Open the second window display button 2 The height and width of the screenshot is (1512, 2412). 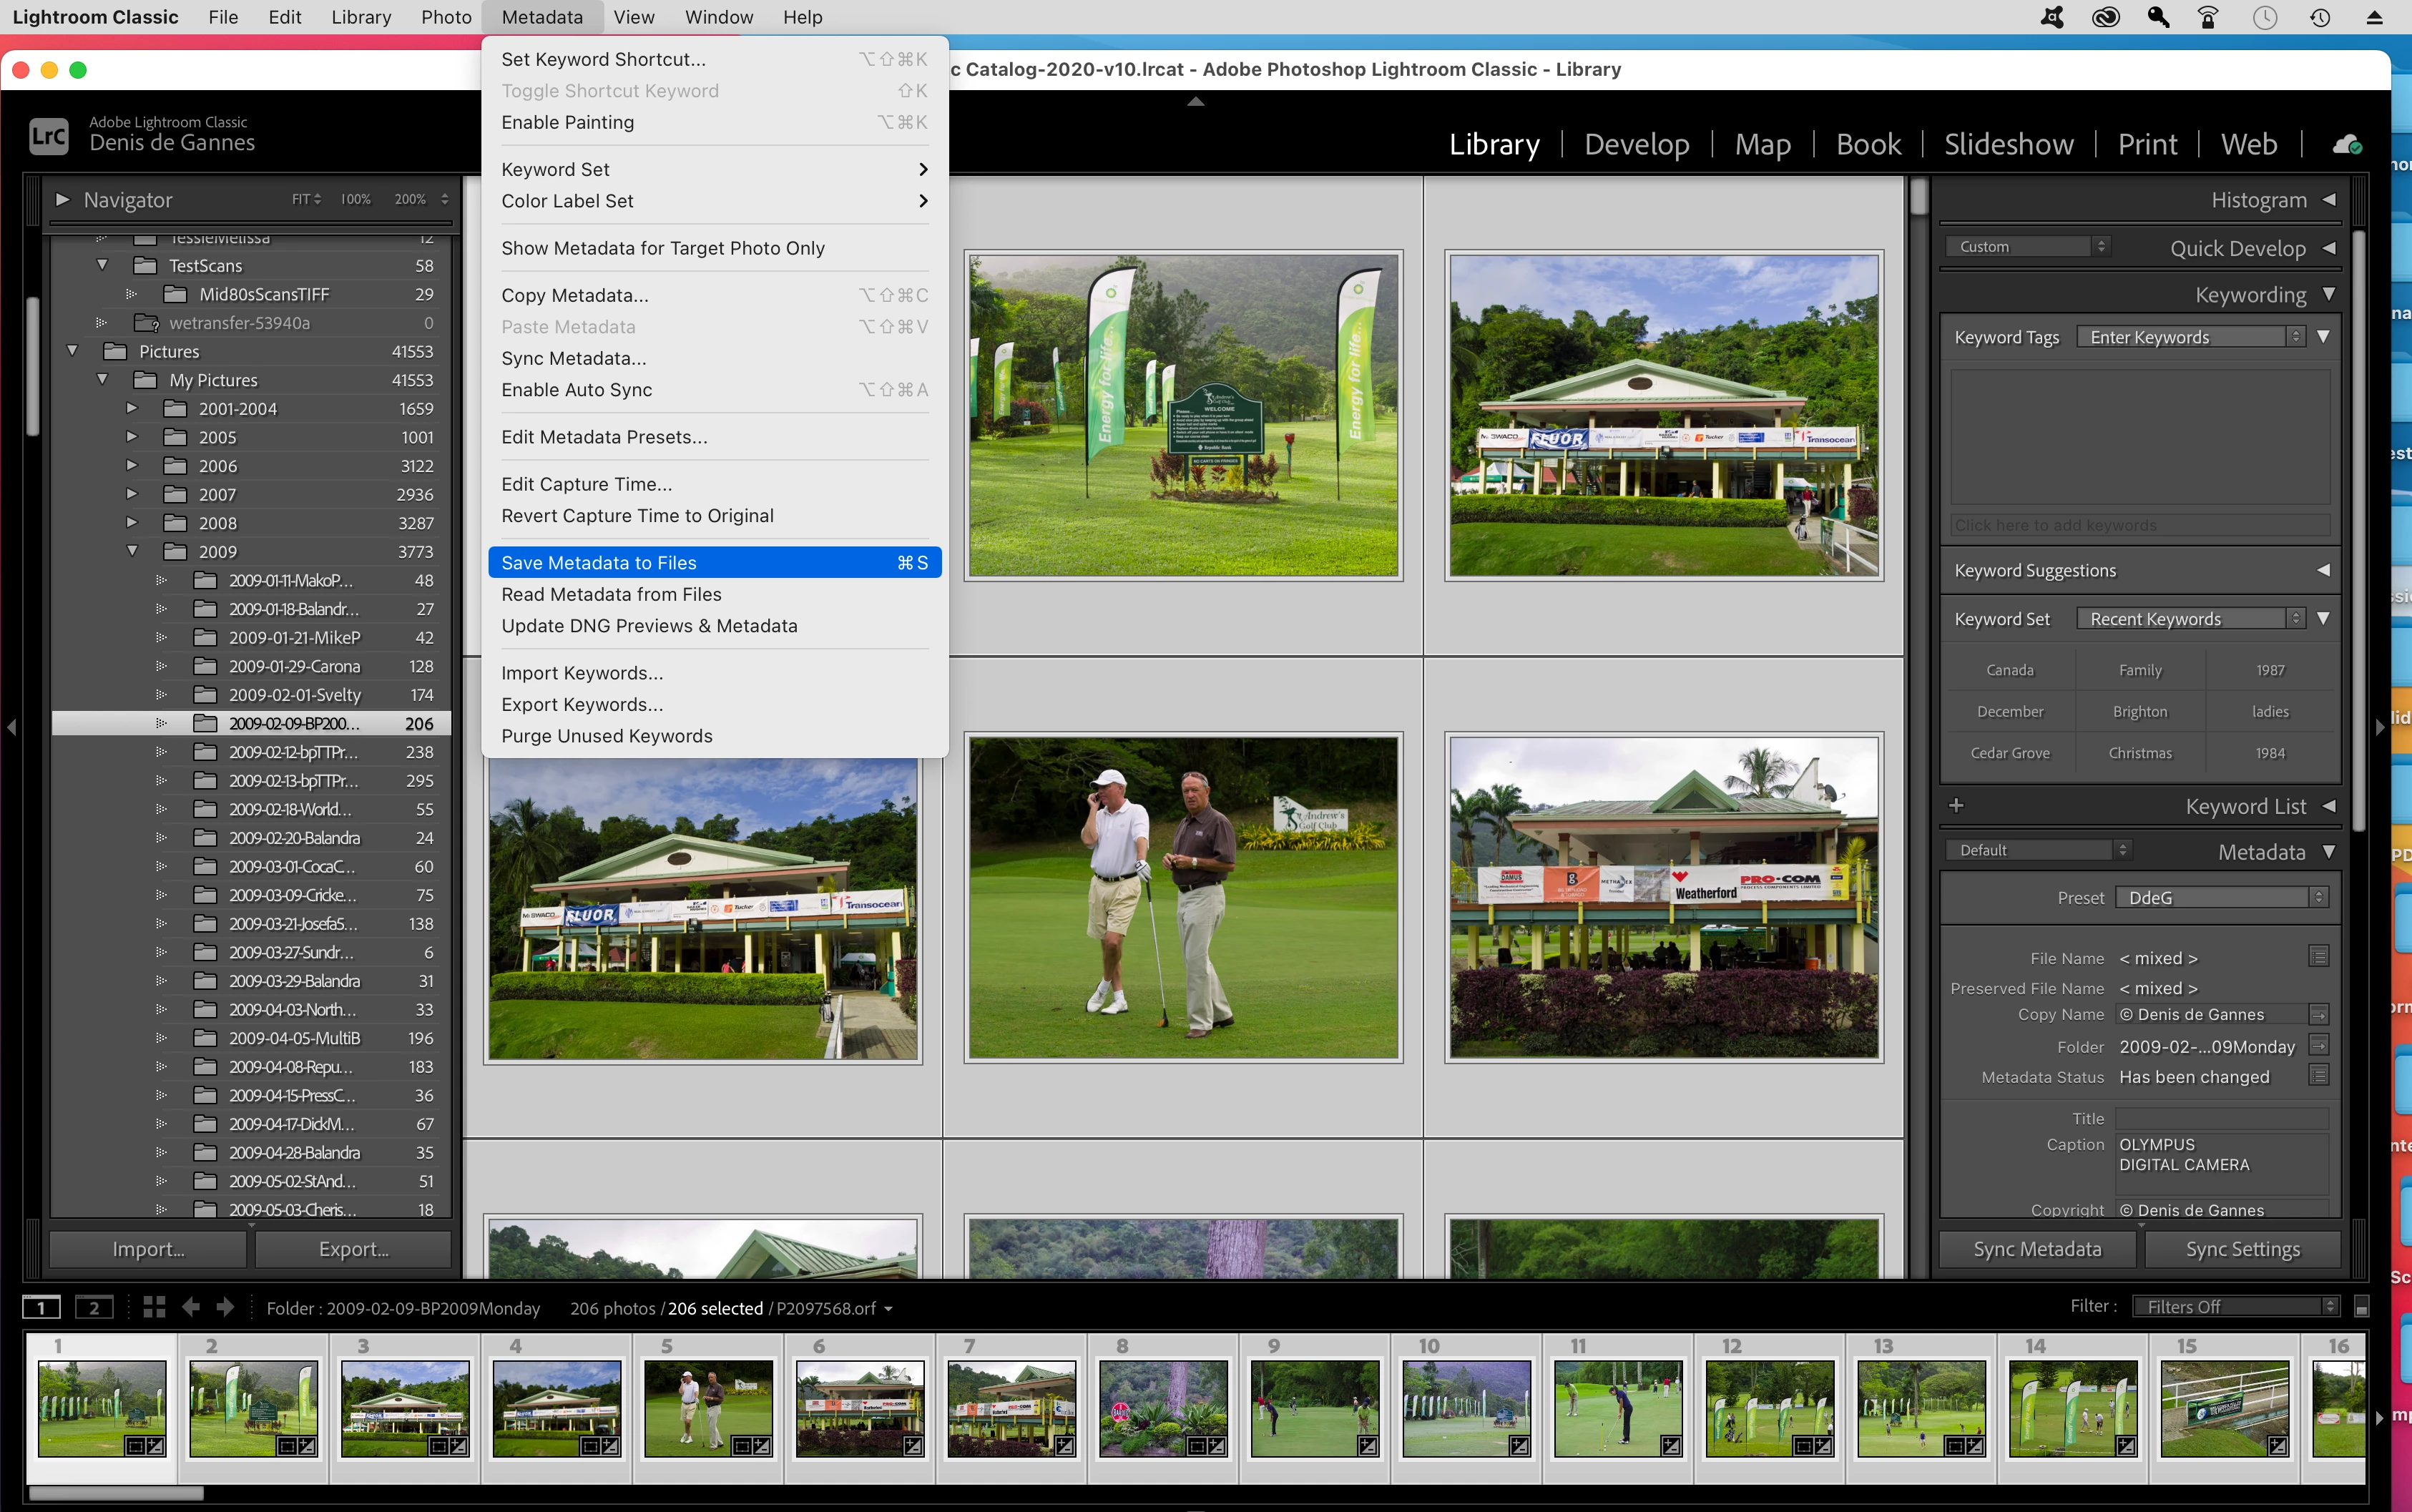tap(94, 1307)
